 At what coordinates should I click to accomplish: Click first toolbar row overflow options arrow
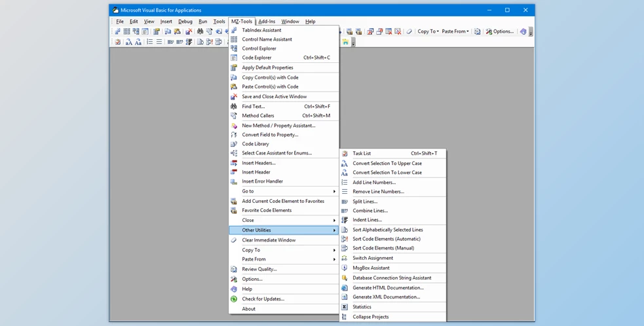tap(531, 32)
